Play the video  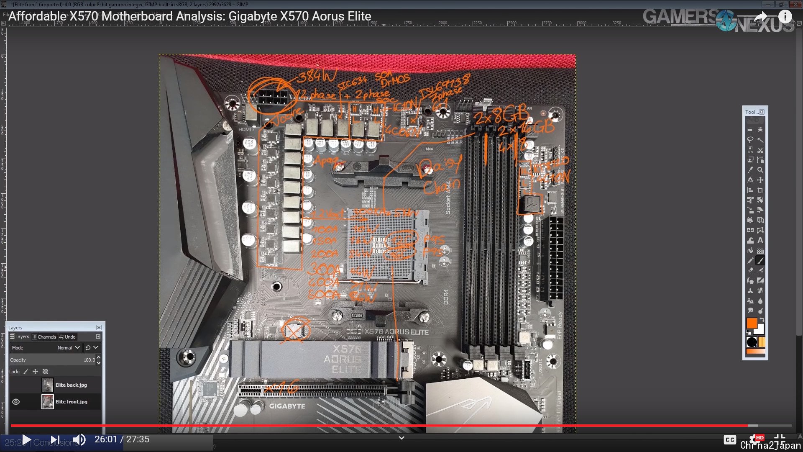click(26, 439)
